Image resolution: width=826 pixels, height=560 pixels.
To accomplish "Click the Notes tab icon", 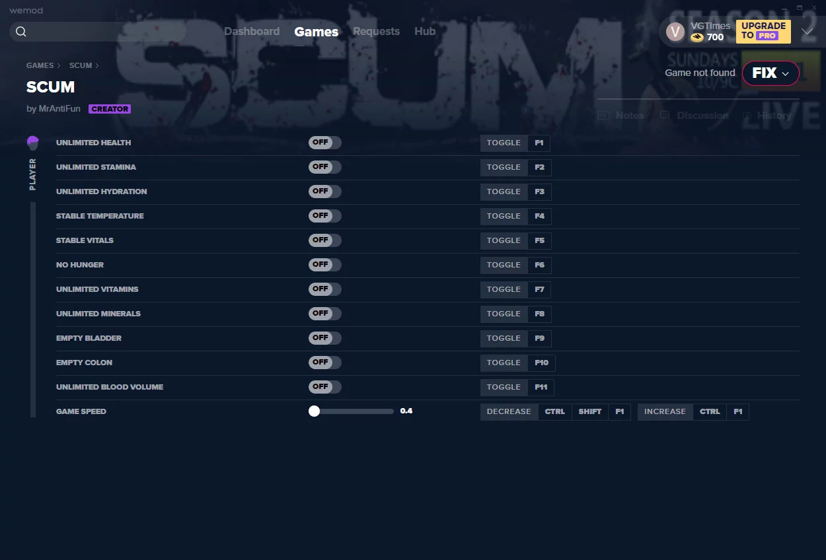I will (603, 116).
